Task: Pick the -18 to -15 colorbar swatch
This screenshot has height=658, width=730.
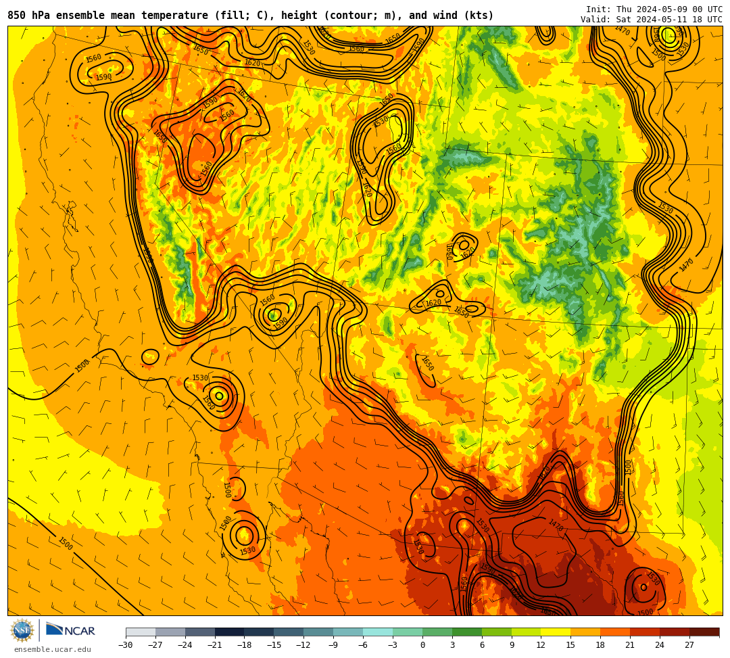Action: pos(260,632)
